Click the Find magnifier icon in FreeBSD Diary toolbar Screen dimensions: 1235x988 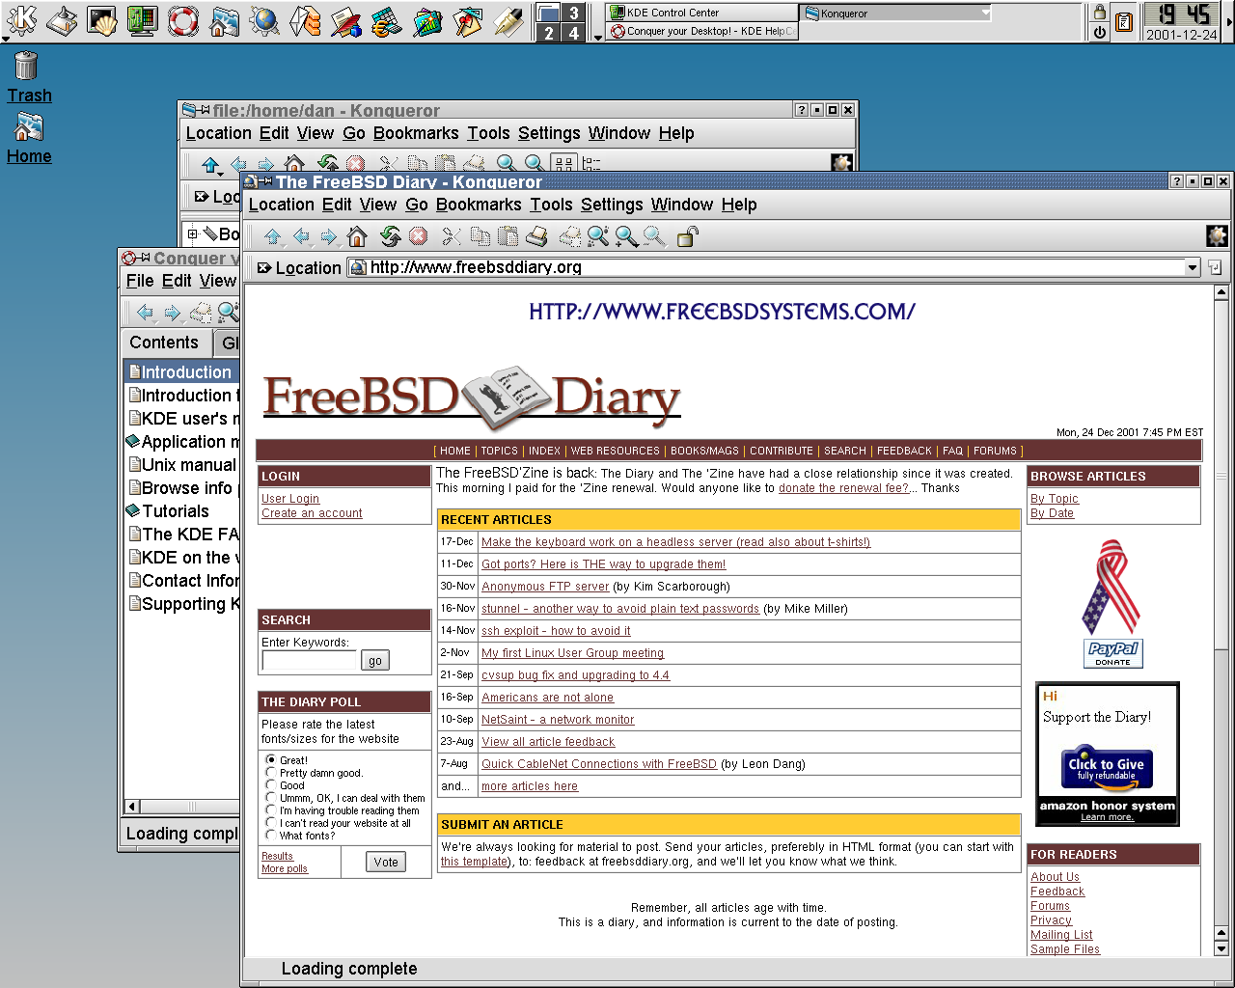coord(598,236)
